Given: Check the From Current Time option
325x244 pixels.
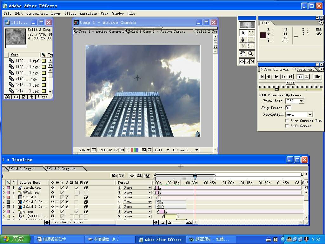Looking at the screenshot, I should click(287, 121).
